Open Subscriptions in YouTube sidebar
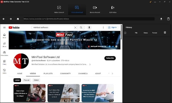 4,53
